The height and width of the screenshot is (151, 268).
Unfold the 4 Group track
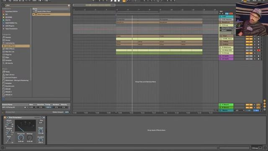click(x=221, y=25)
